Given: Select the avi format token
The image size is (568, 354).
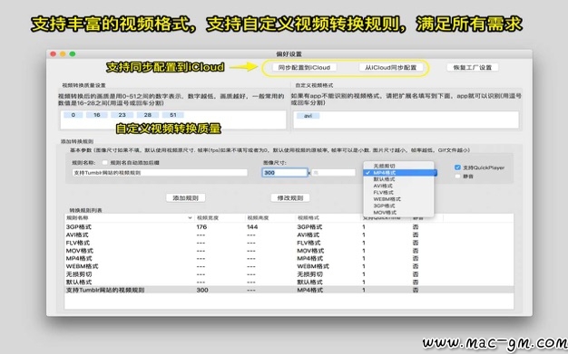Looking at the screenshot, I should [x=308, y=116].
